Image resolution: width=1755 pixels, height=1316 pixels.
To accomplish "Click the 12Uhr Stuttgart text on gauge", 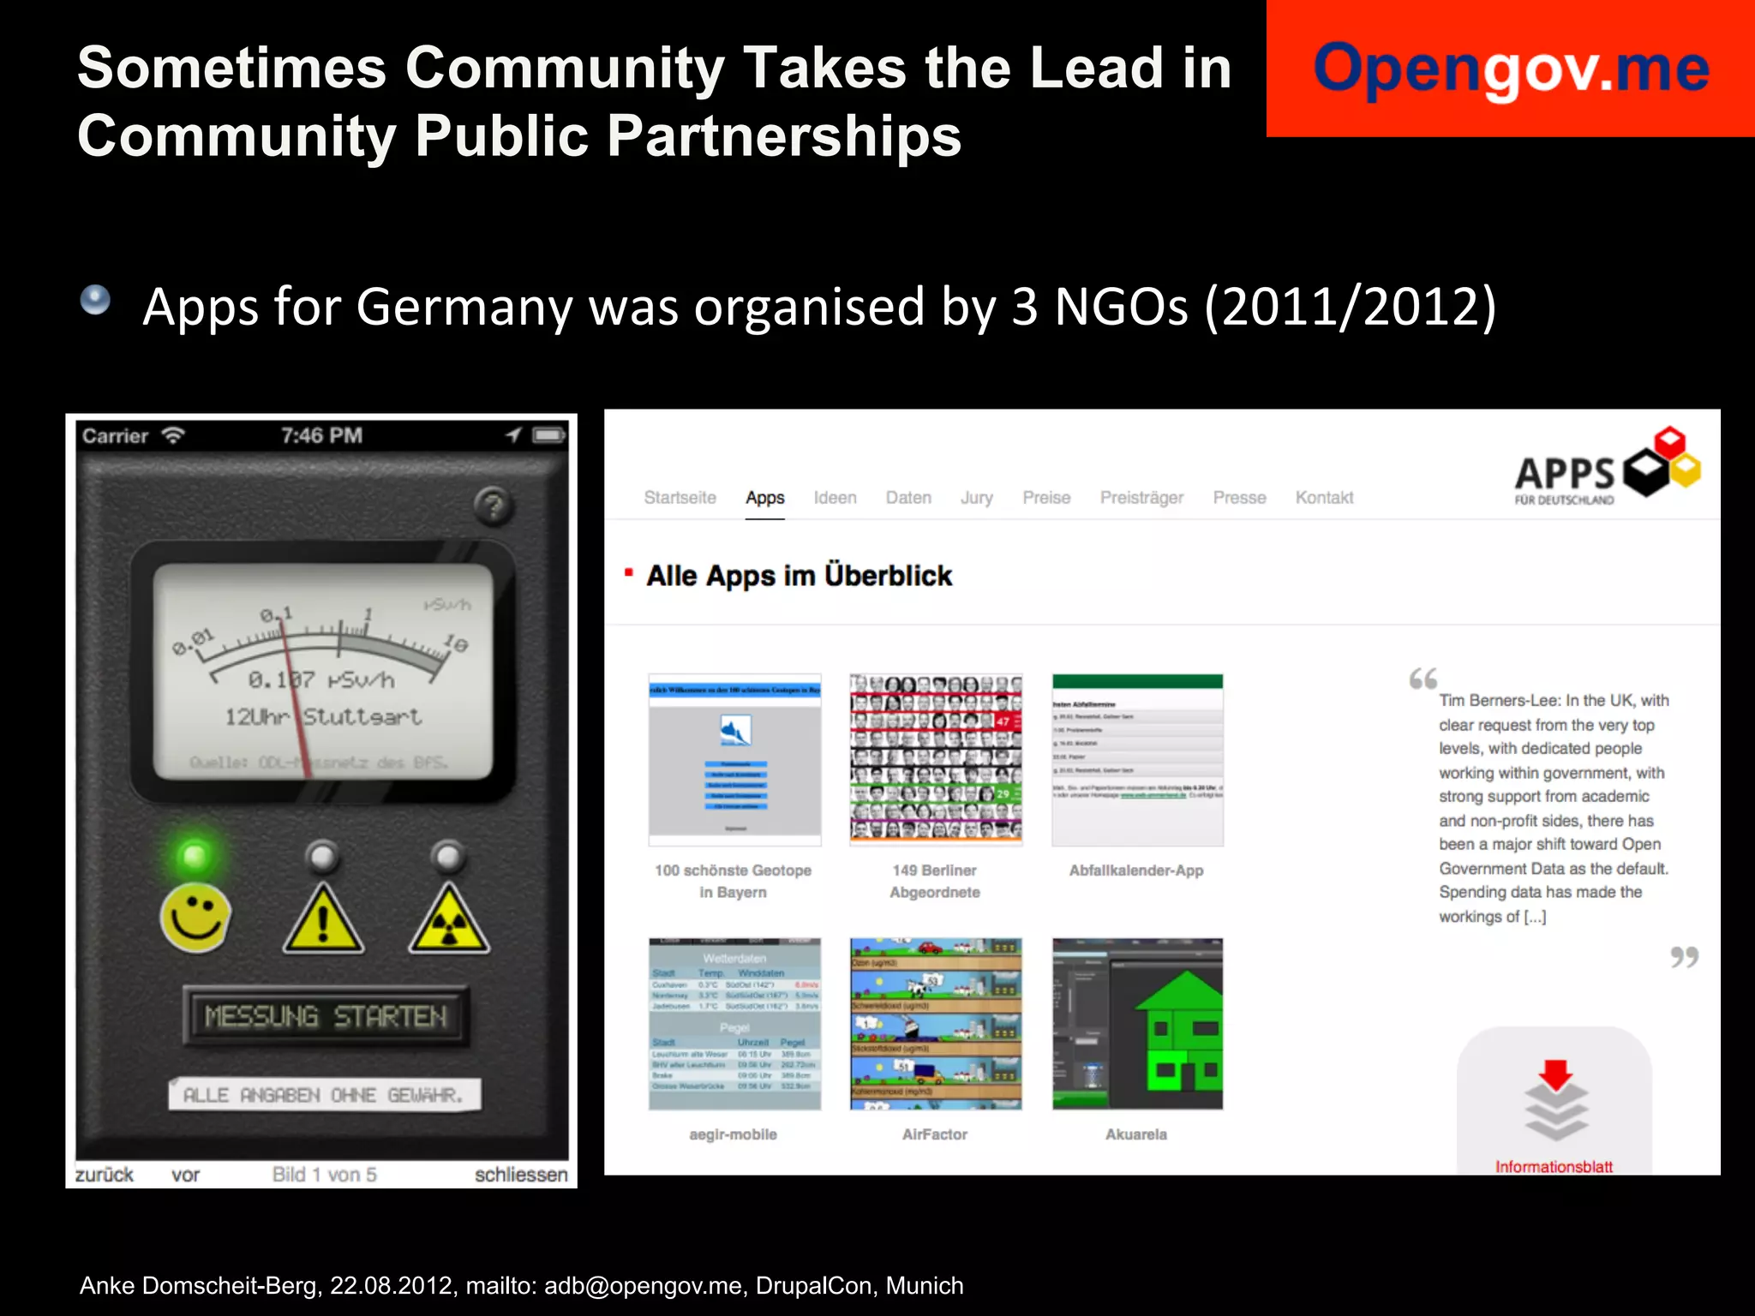I will [x=323, y=716].
